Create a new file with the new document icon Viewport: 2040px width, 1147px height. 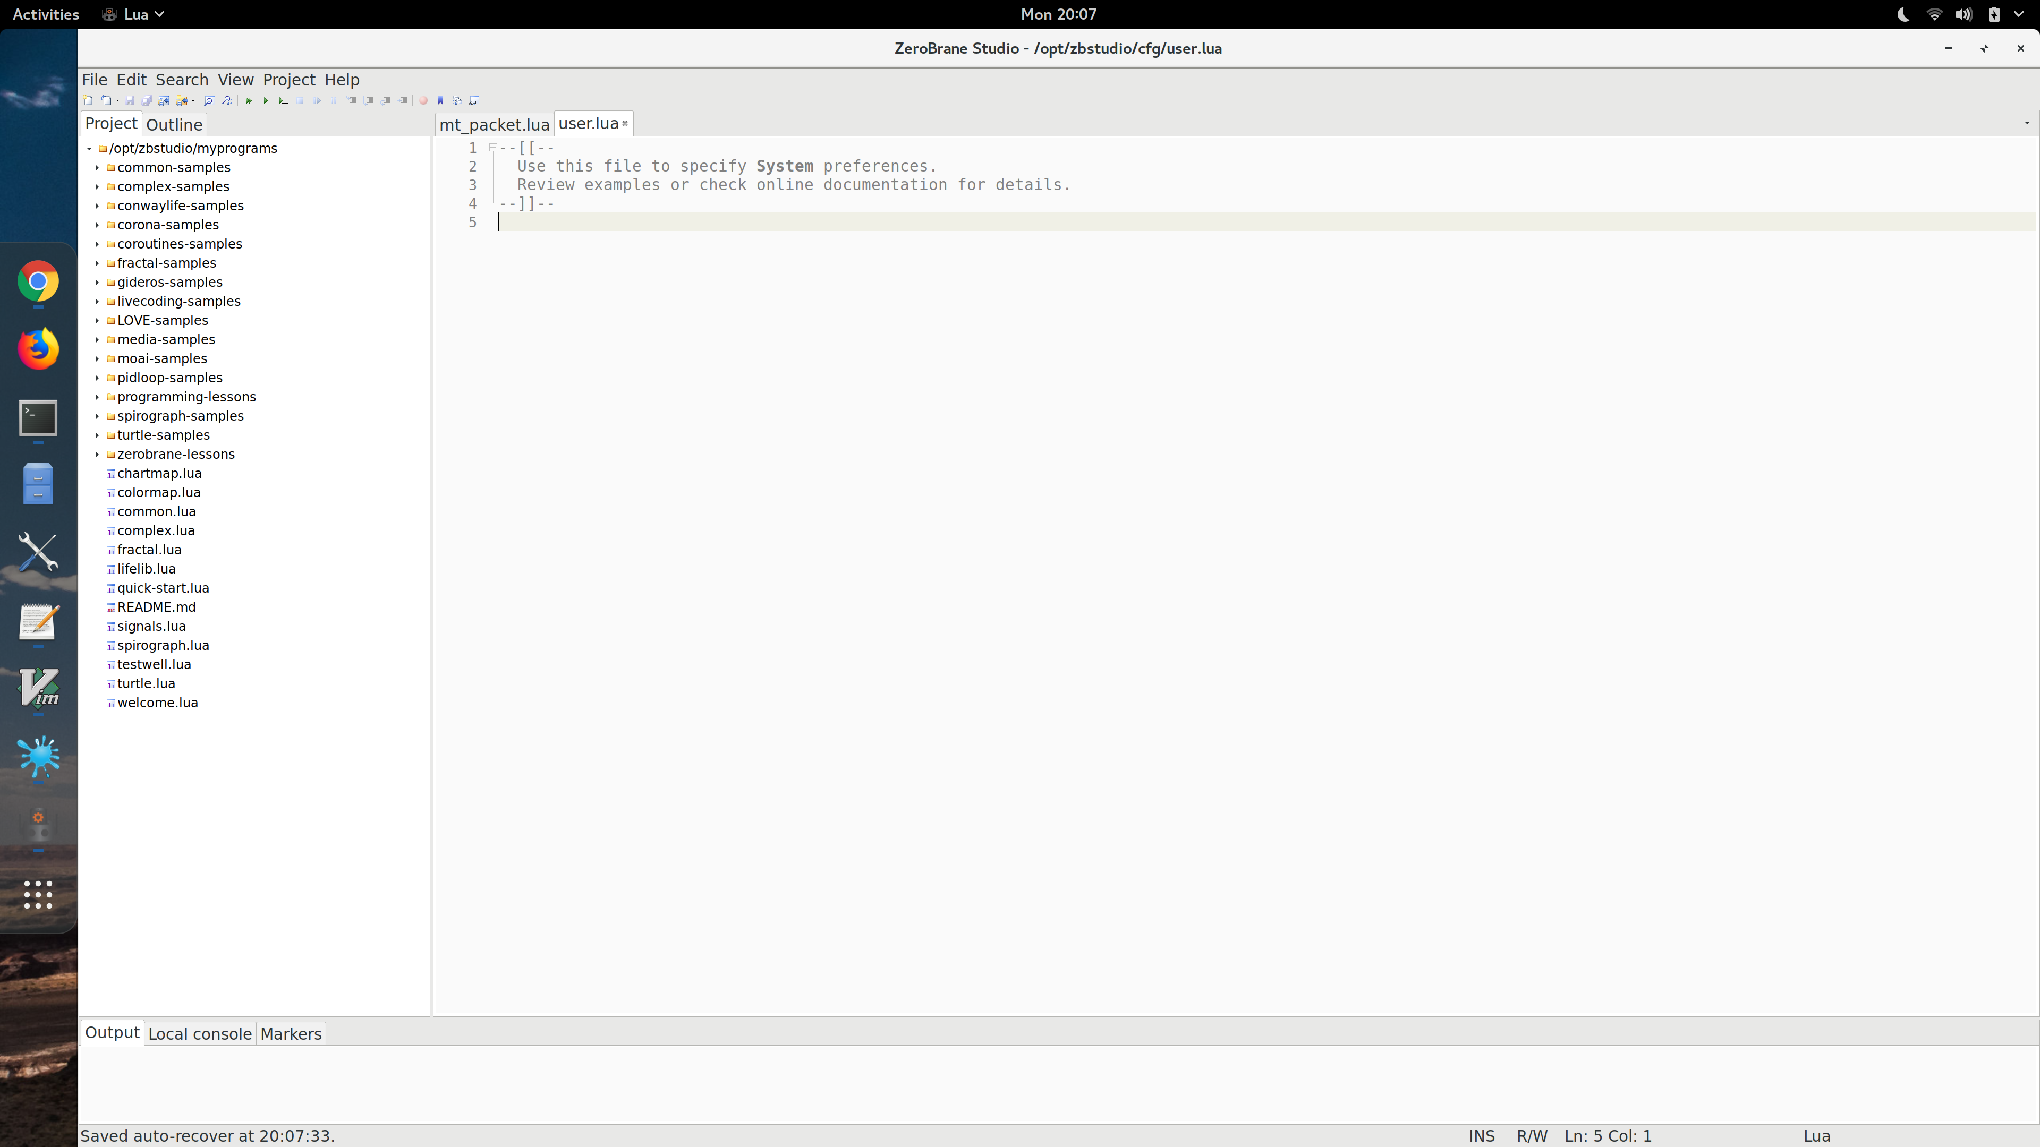(x=88, y=100)
